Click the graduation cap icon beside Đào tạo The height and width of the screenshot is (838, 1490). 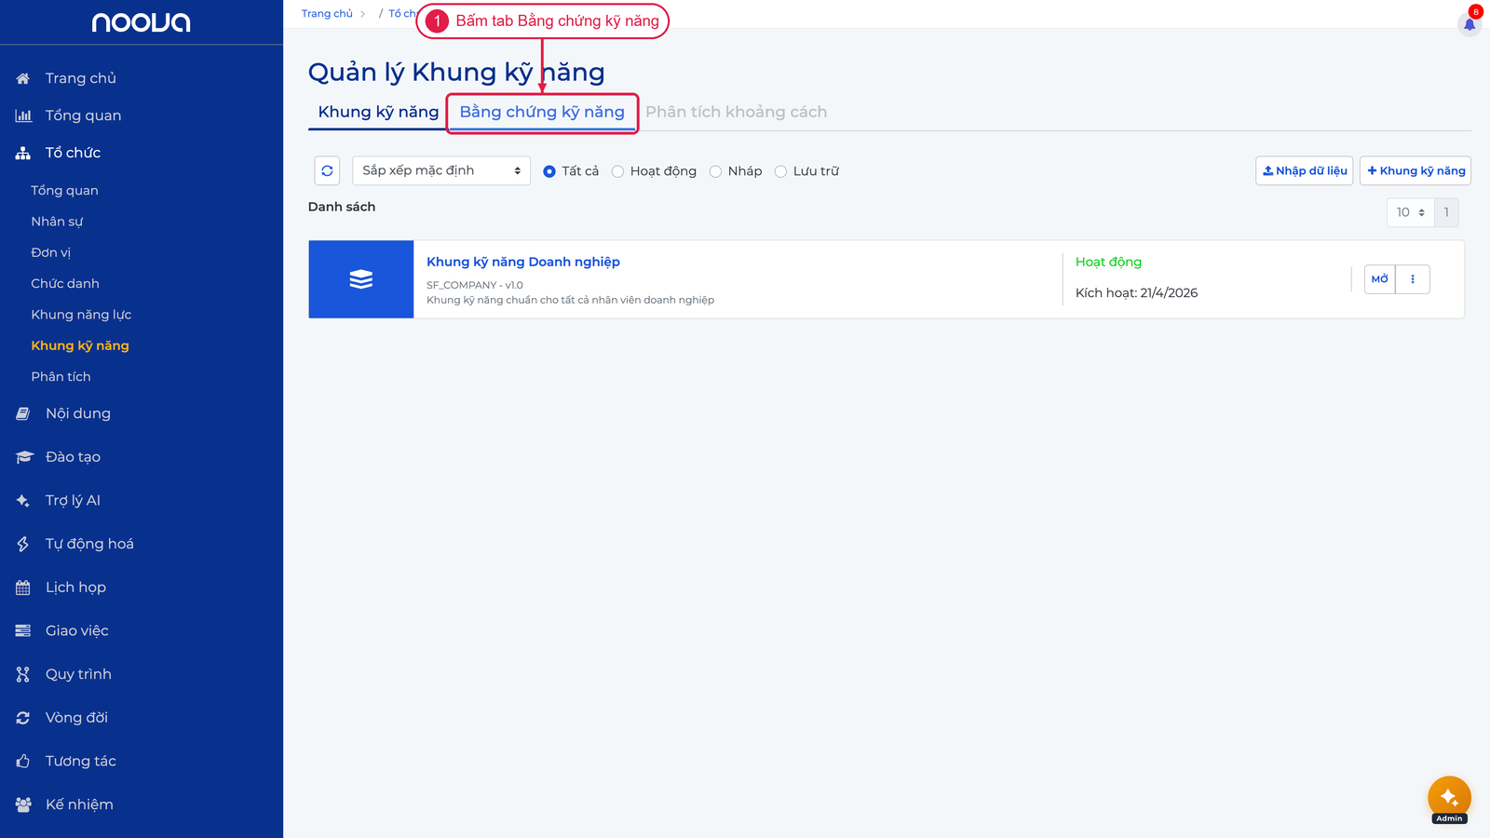click(x=23, y=457)
